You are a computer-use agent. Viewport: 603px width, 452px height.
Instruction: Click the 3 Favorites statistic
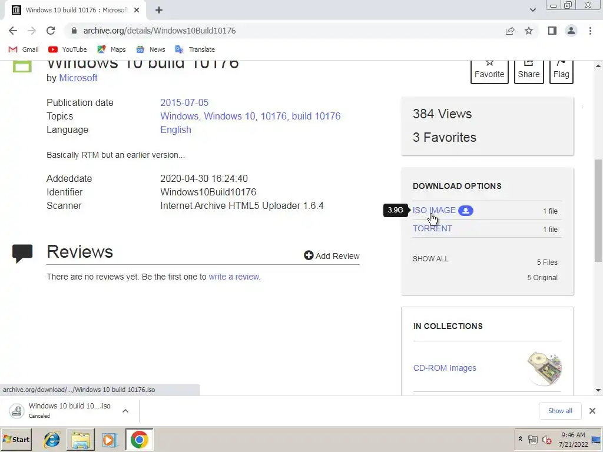tap(445, 137)
